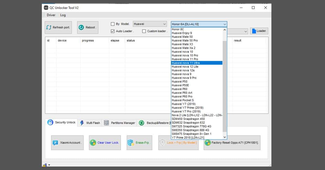
Task: Switch to the Partitions Manager tab
Action: (x=119, y=123)
